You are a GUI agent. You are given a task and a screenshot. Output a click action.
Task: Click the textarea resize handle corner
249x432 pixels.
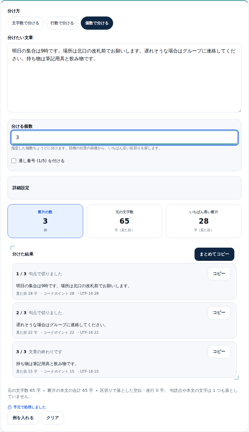[239, 110]
